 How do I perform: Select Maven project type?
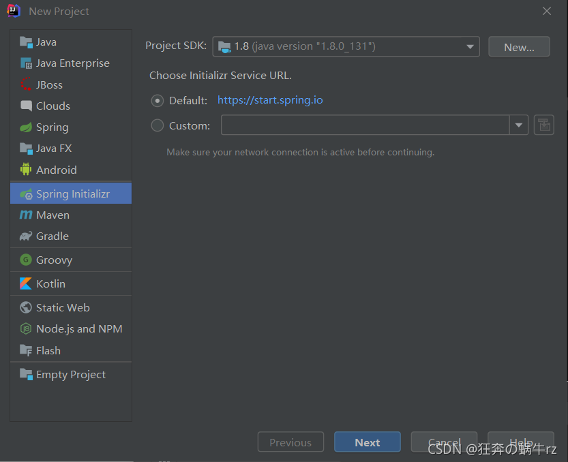point(71,215)
